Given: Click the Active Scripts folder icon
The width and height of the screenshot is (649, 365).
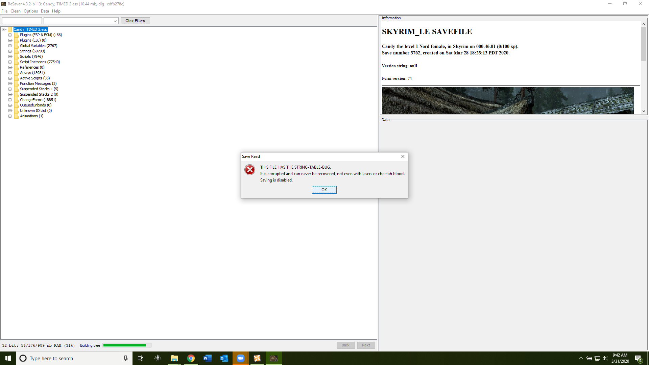Looking at the screenshot, I should coord(16,78).
